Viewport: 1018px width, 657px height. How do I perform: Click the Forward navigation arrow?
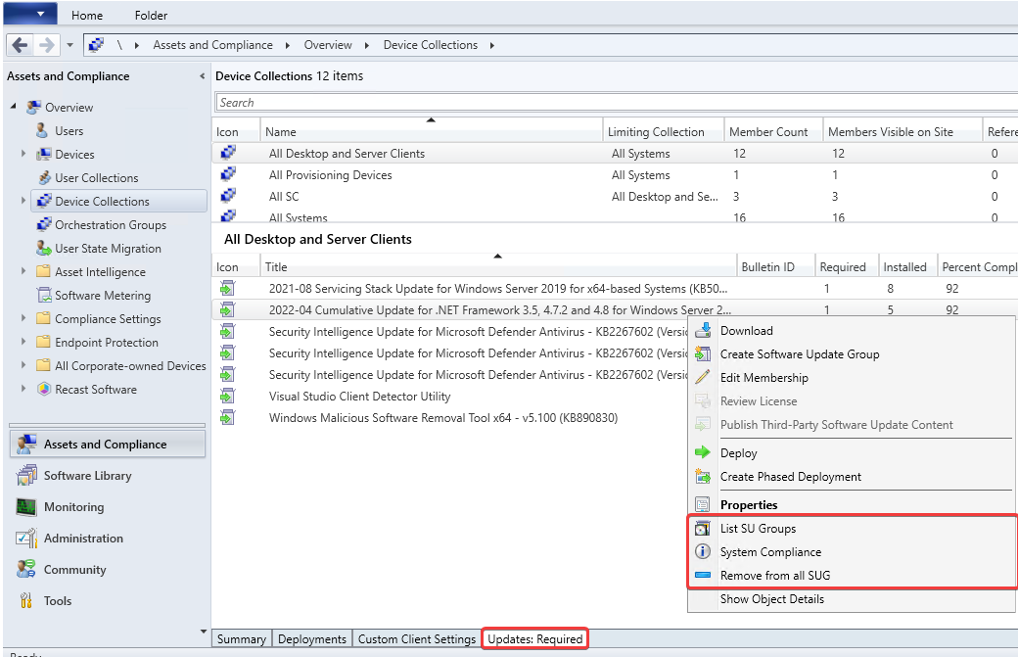point(47,45)
